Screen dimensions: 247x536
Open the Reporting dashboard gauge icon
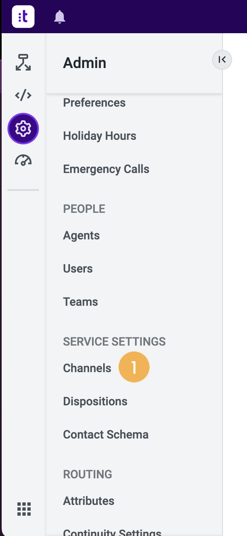[x=23, y=160]
